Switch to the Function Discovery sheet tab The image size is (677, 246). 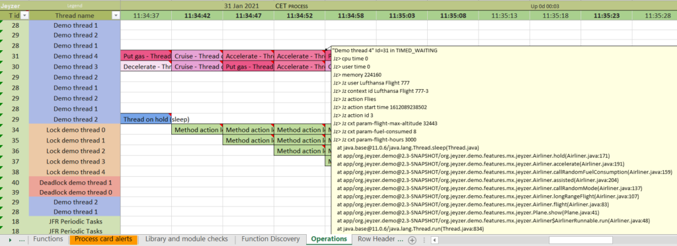(x=270, y=239)
